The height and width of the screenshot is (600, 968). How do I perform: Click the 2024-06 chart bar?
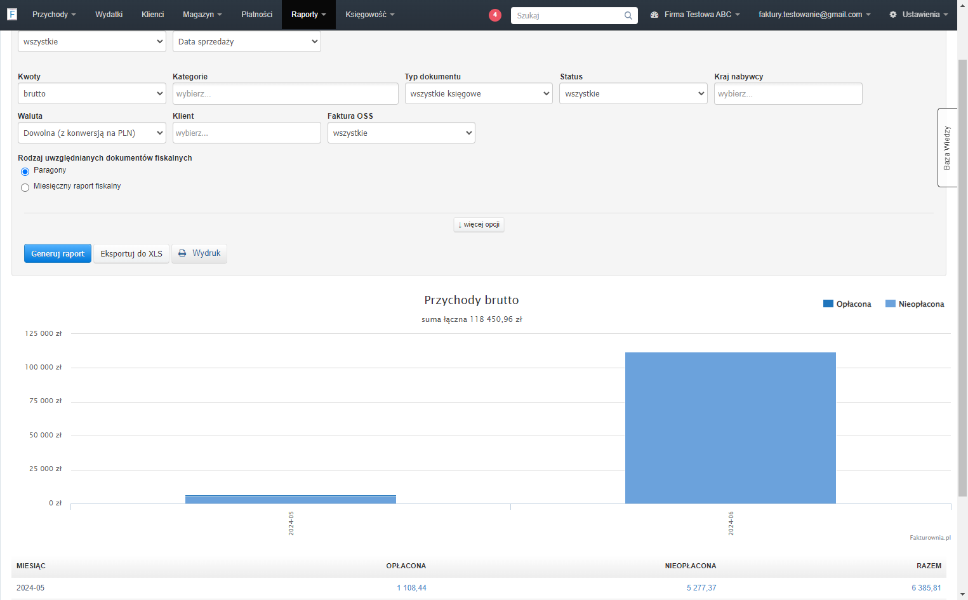[731, 428]
